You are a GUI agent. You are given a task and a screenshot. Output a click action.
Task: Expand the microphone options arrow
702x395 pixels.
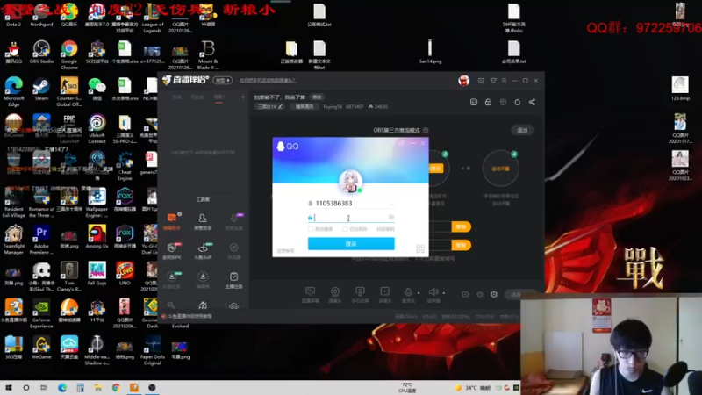(x=419, y=293)
